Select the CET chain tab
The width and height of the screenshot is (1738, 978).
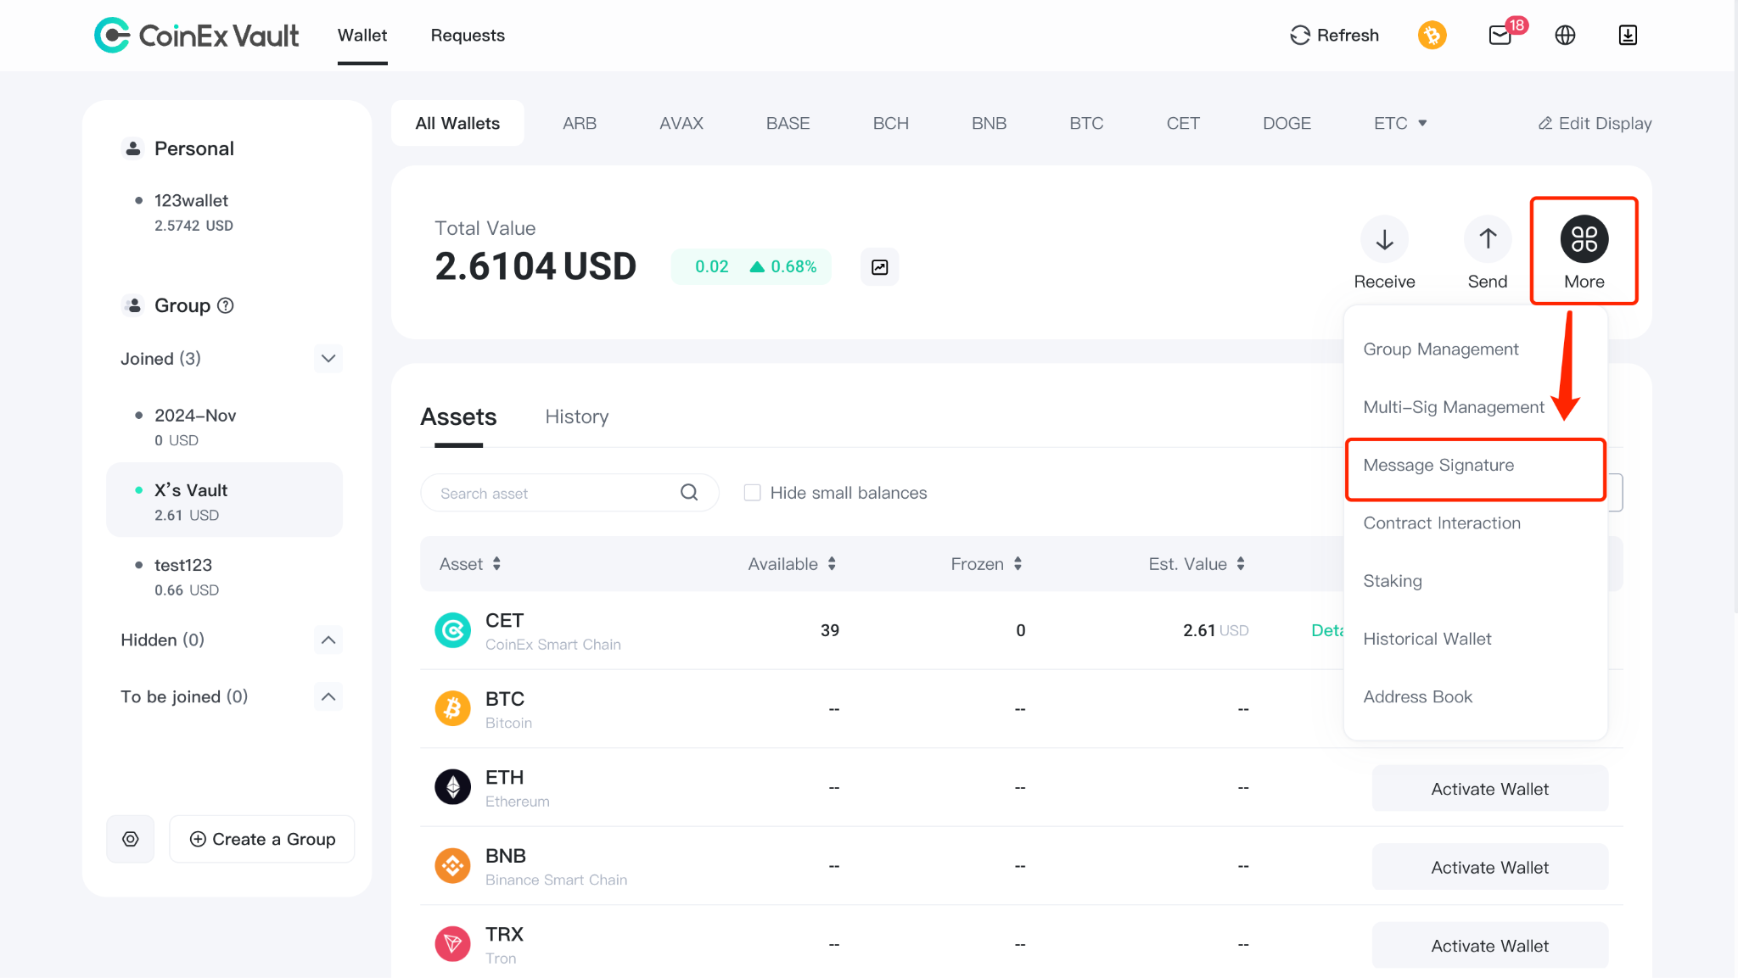click(x=1183, y=123)
